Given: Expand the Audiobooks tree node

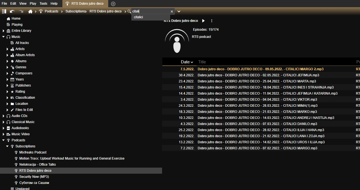Looking at the screenshot, I should tap(3, 128).
